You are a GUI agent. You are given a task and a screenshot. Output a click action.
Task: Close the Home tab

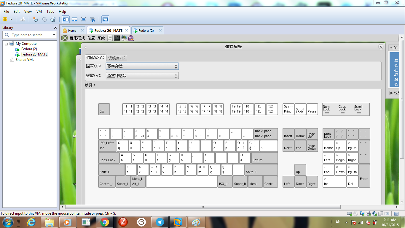point(82,30)
